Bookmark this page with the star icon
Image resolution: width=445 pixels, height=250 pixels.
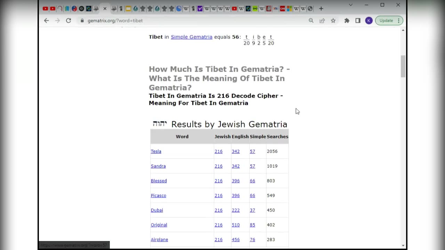[x=333, y=20]
